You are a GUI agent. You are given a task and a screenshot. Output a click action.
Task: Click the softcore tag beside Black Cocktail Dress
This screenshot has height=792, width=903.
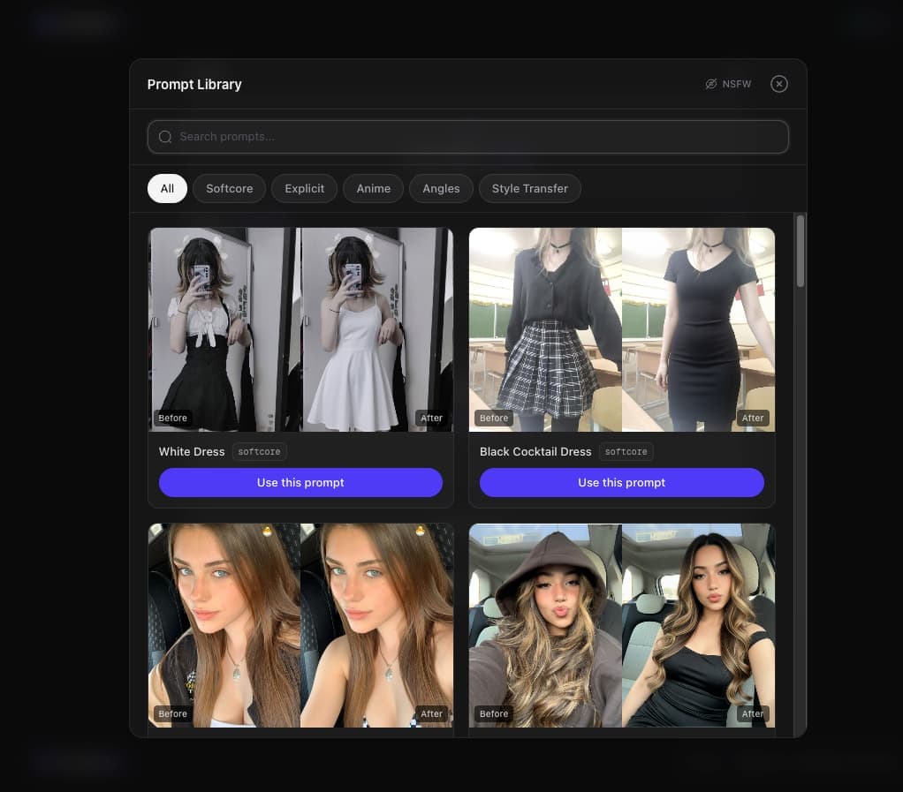(626, 452)
